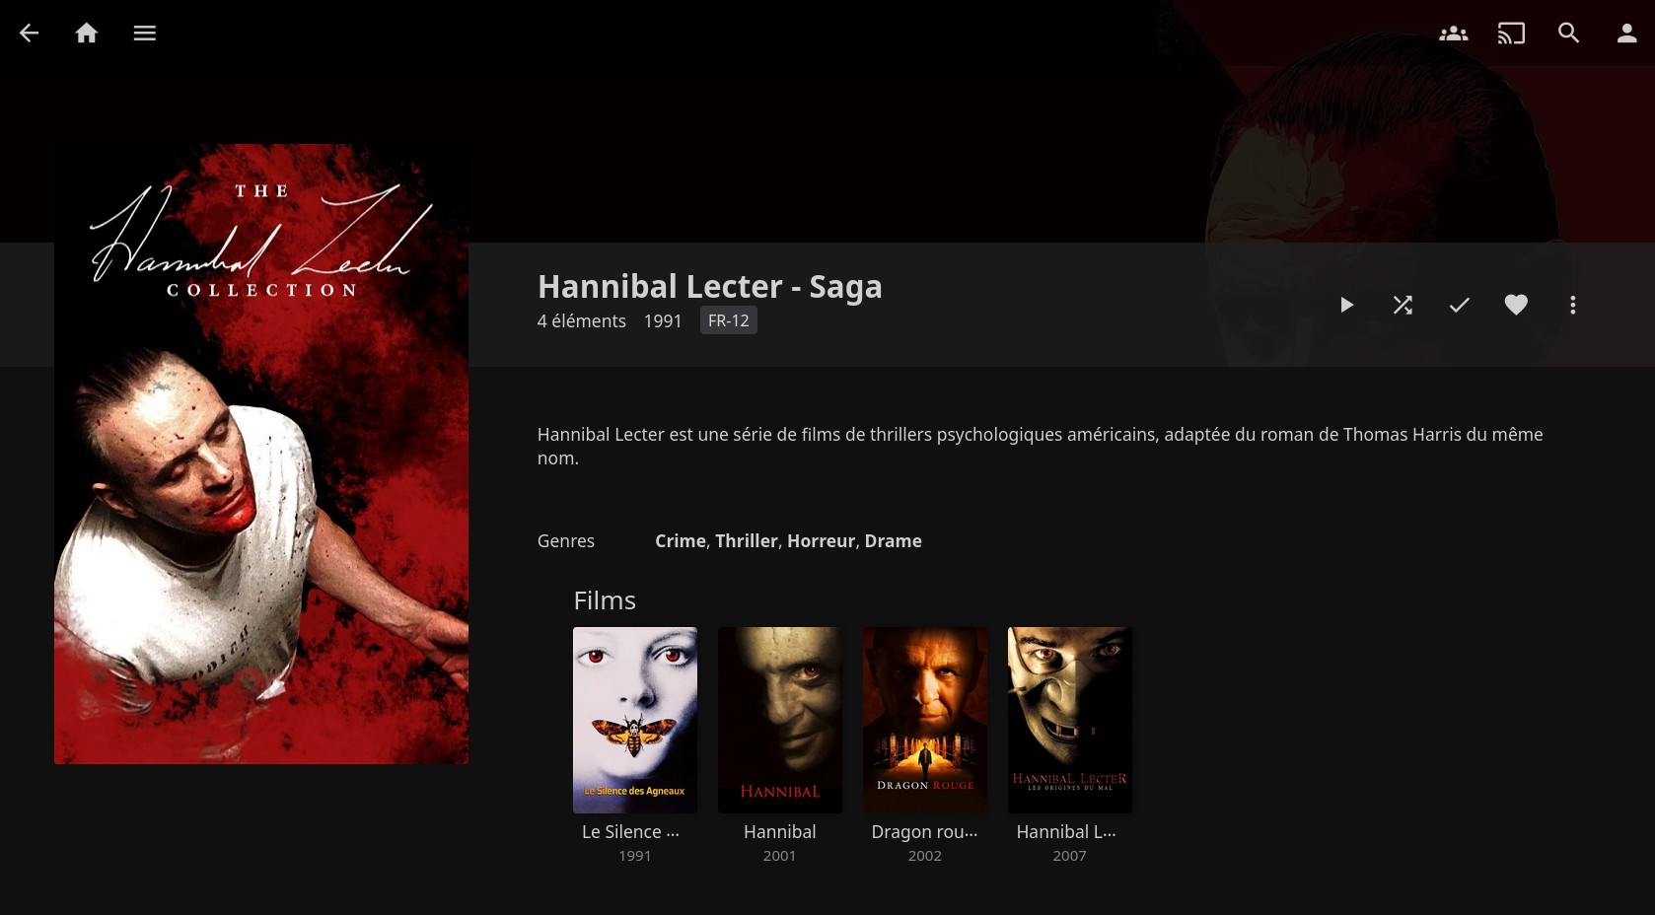This screenshot has width=1655, height=915.
Task: Open the user profile icon
Action: click(x=1626, y=34)
